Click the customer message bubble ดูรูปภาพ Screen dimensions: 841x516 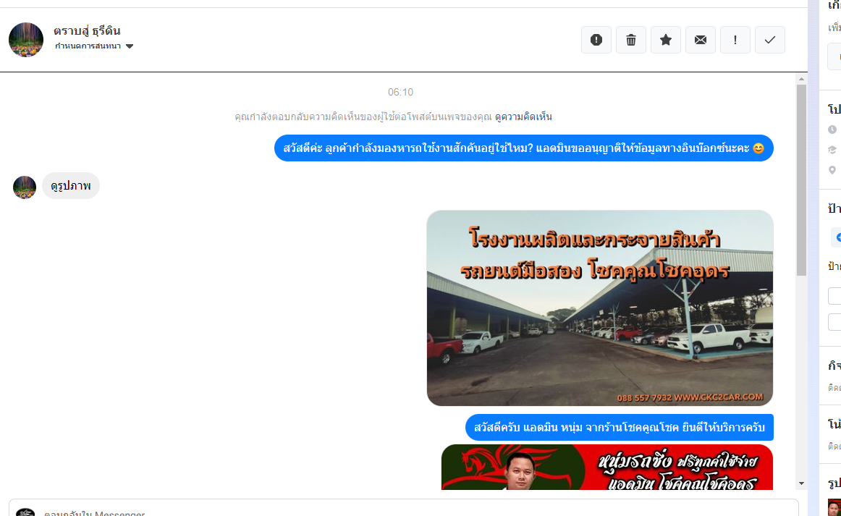[71, 185]
